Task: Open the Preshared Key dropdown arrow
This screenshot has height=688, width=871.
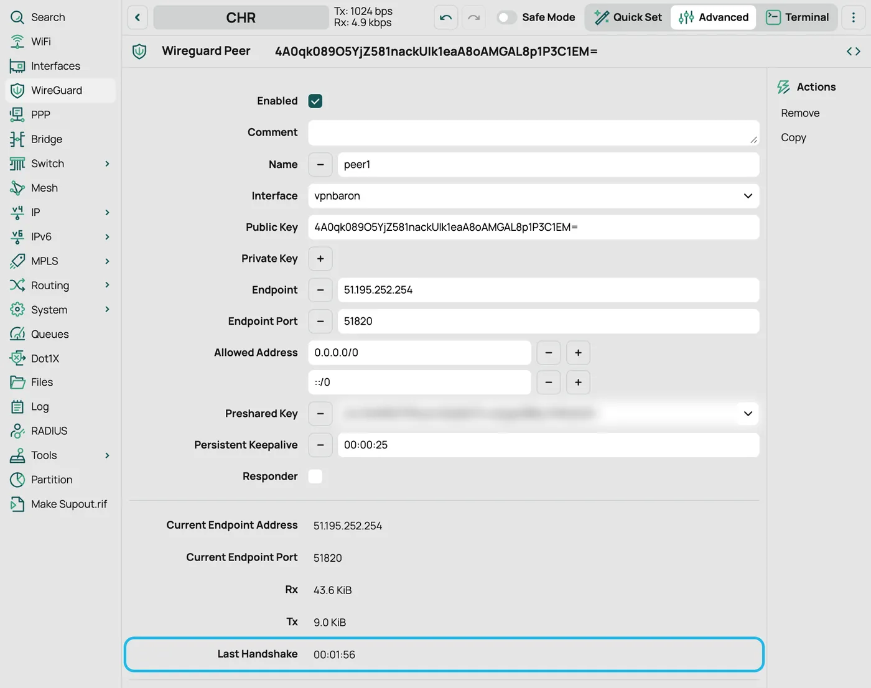Action: pos(748,414)
